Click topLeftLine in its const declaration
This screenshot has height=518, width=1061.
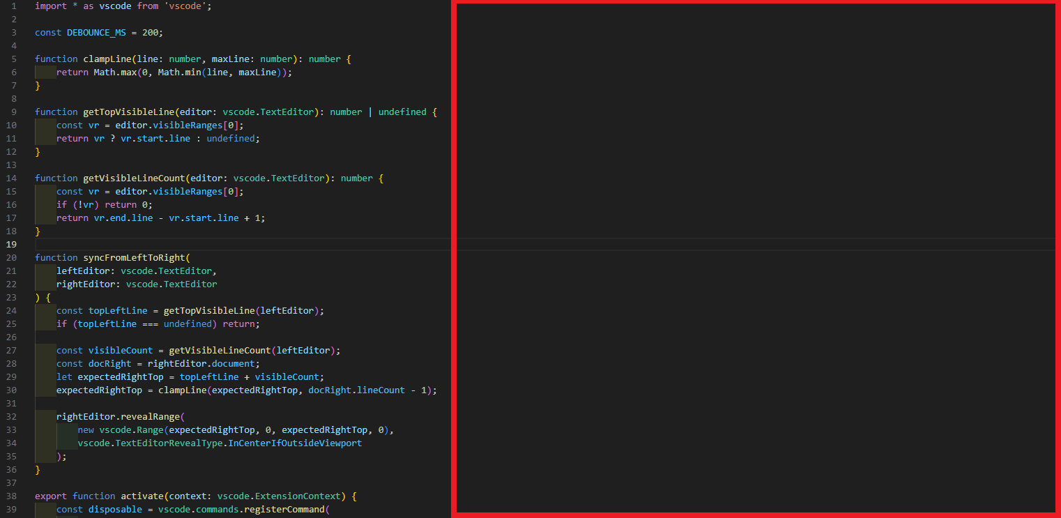click(x=118, y=311)
